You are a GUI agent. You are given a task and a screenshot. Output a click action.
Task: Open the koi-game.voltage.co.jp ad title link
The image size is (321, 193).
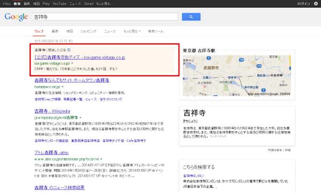pyautogui.click(x=80, y=57)
